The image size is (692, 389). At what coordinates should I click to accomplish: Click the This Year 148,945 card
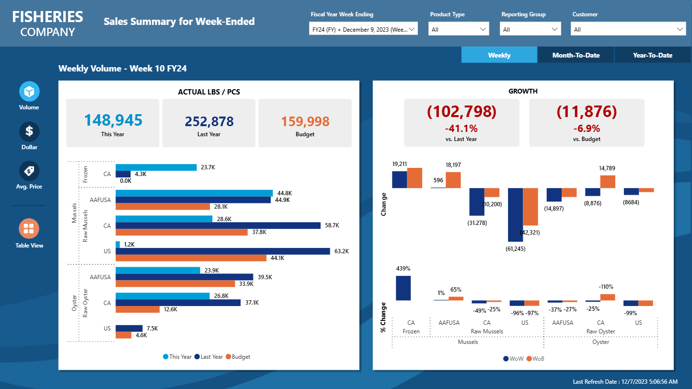pos(113,123)
